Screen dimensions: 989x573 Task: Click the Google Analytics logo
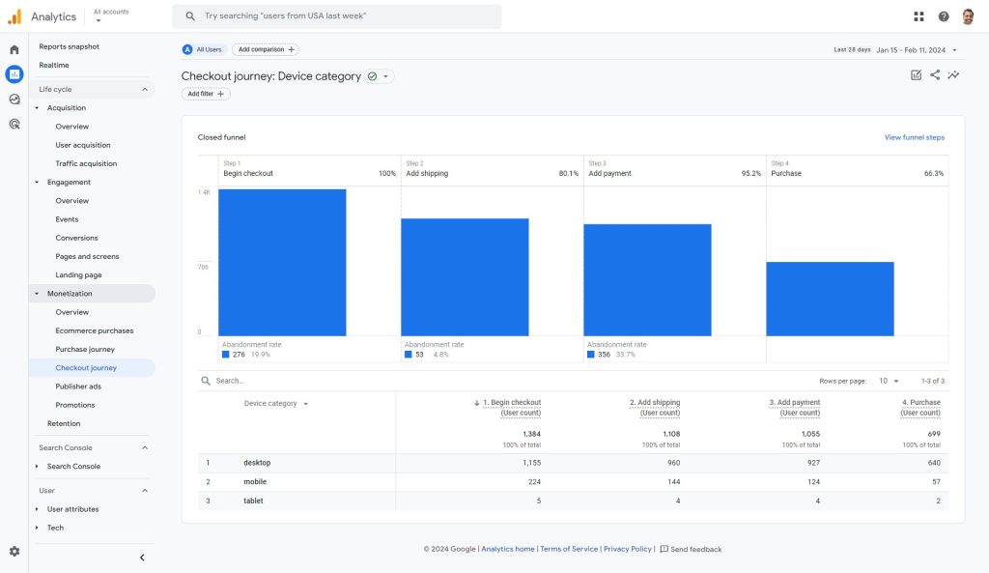(14, 16)
